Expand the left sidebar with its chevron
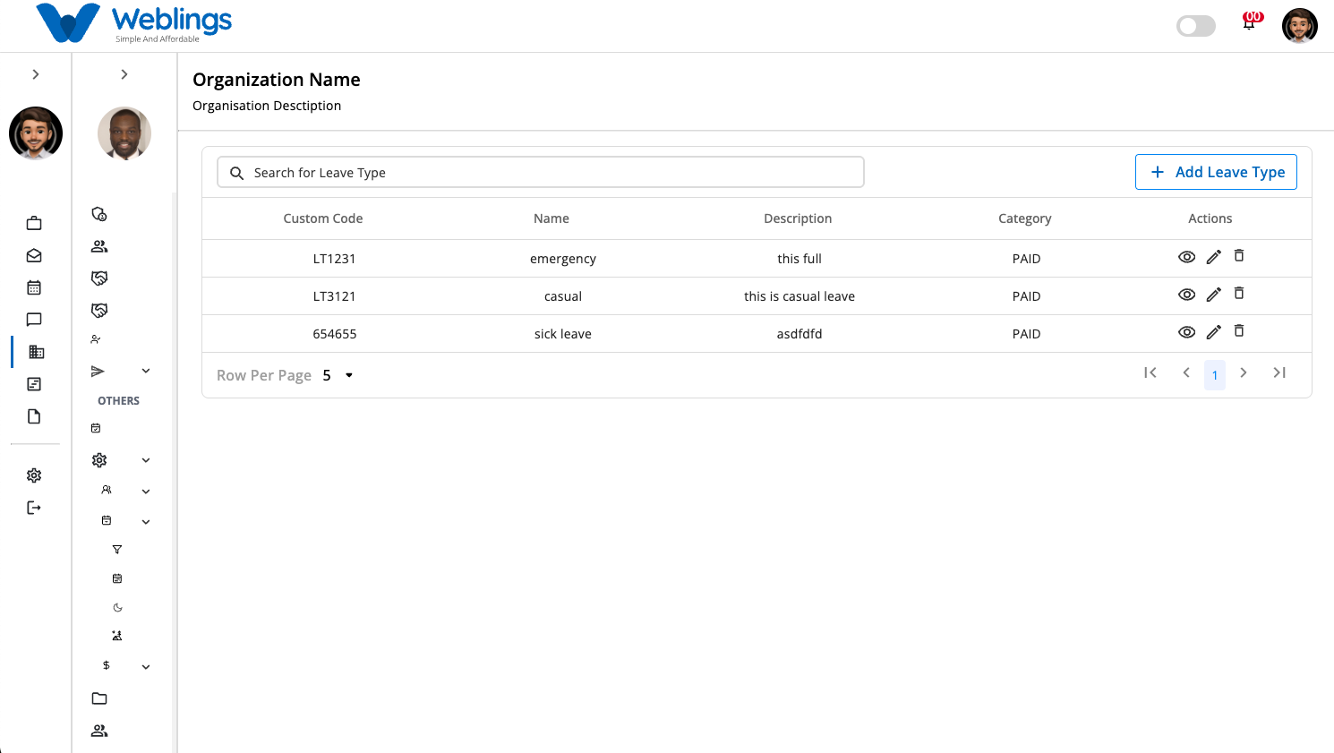 (36, 74)
